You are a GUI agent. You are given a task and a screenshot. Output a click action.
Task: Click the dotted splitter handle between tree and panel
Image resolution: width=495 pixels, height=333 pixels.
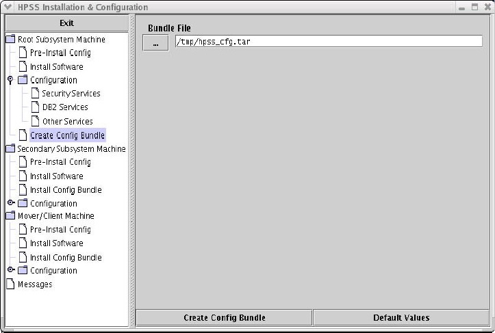click(x=132, y=170)
